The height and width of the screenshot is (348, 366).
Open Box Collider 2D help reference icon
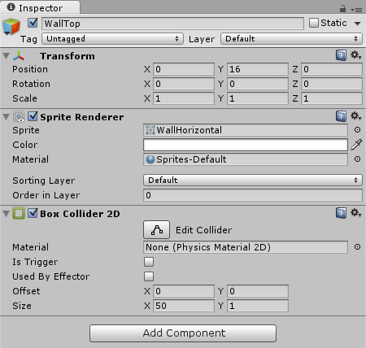[341, 213]
